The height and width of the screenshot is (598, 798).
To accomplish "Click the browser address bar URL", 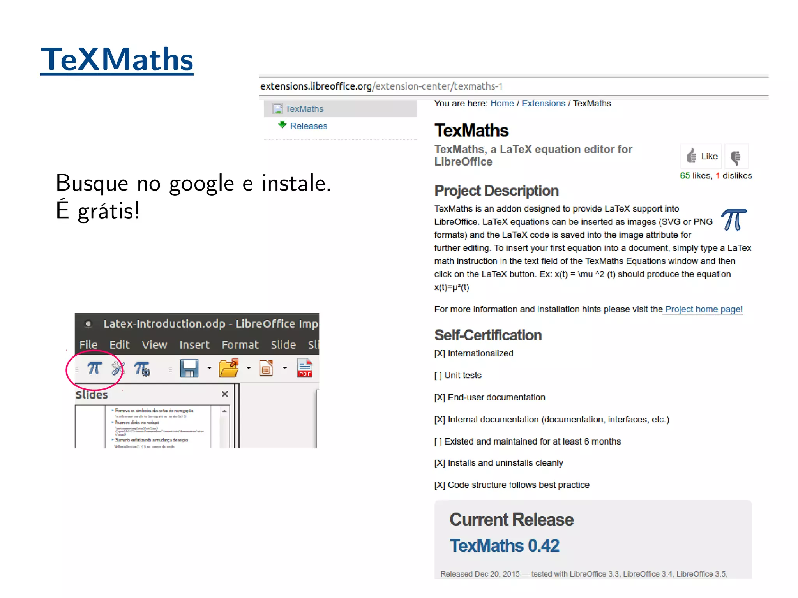I will pyautogui.click(x=381, y=86).
